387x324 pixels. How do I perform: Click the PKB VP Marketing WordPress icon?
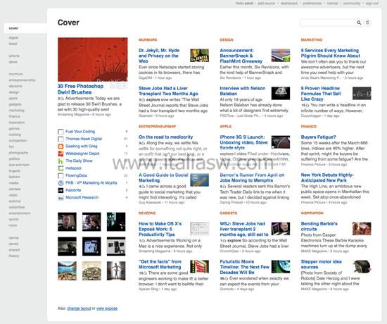coord(61,183)
